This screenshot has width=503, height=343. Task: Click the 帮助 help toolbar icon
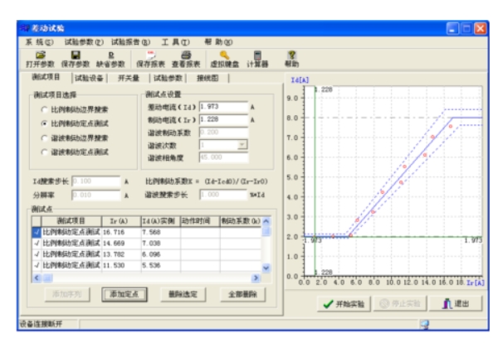tap(291, 57)
